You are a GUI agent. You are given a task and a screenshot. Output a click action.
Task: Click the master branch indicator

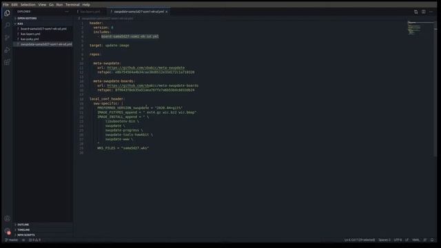click(x=12, y=240)
